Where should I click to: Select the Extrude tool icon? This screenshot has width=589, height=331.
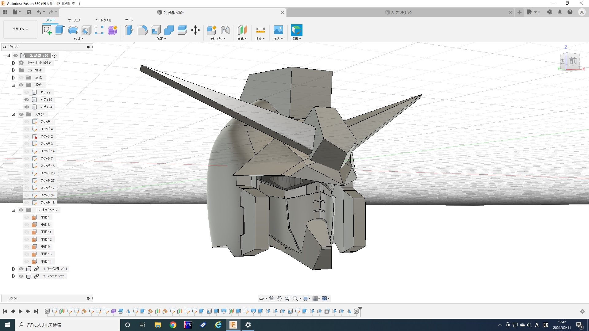pos(60,30)
